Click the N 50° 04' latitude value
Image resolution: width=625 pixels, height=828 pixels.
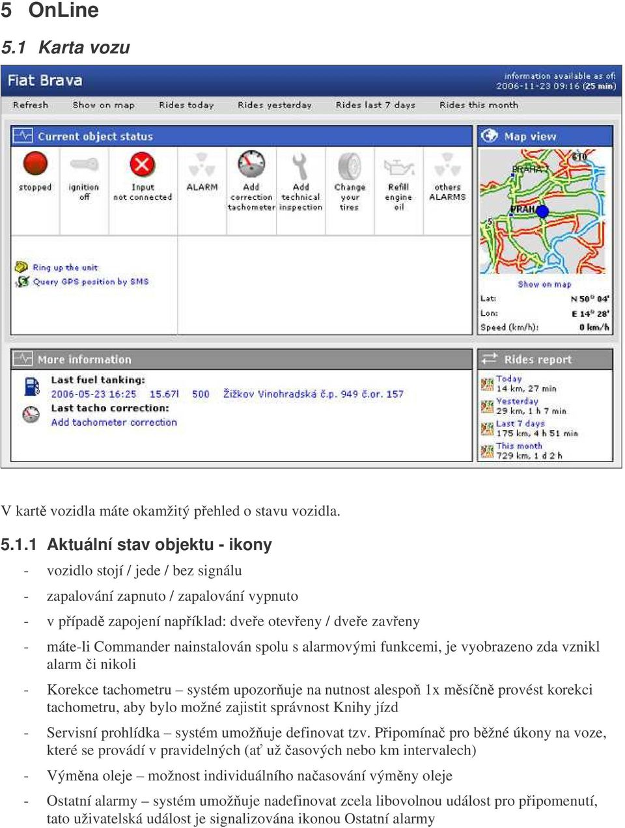tap(590, 299)
